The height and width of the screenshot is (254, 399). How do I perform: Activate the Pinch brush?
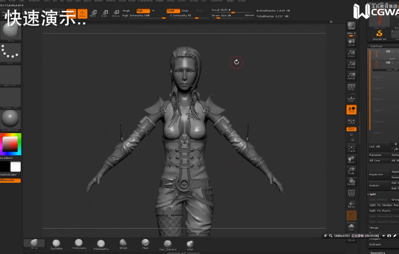[x=145, y=243]
